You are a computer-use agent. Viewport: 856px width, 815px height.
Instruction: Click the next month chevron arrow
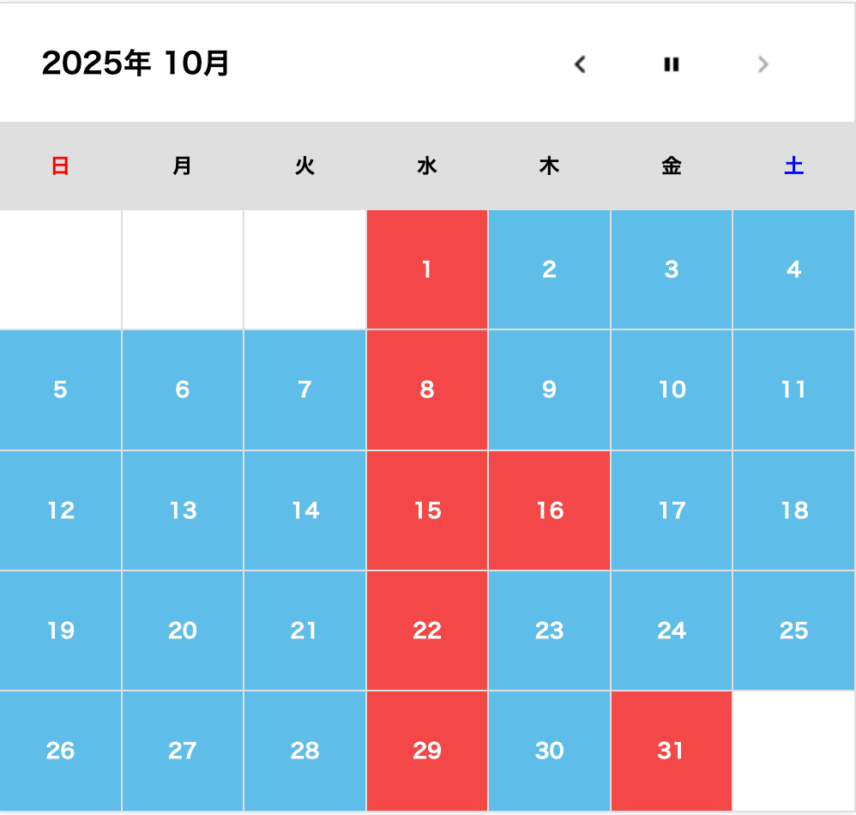[x=763, y=64]
